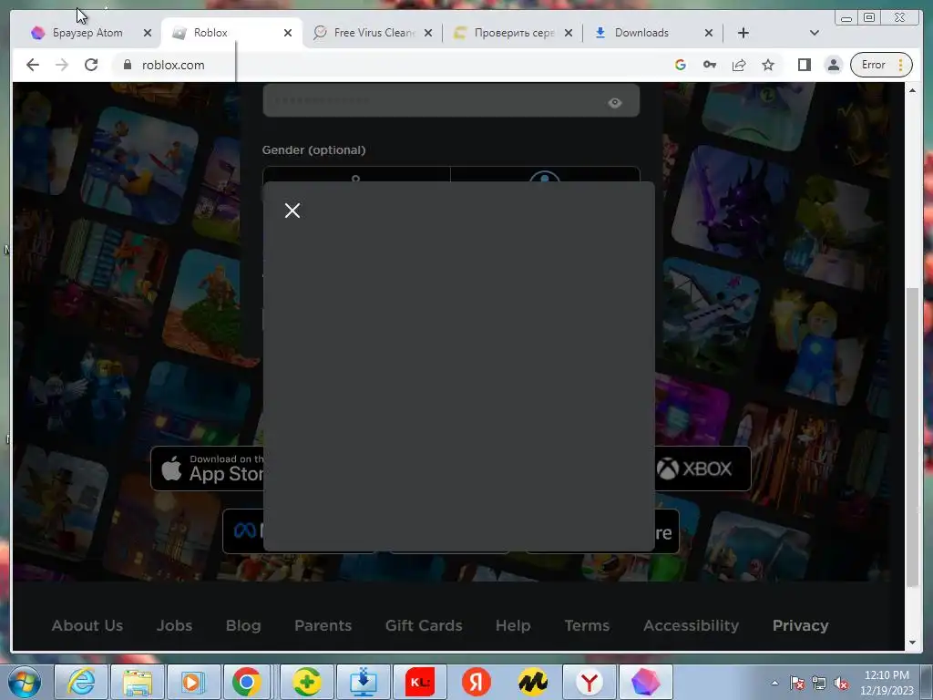Close the Downloads tab

click(709, 33)
